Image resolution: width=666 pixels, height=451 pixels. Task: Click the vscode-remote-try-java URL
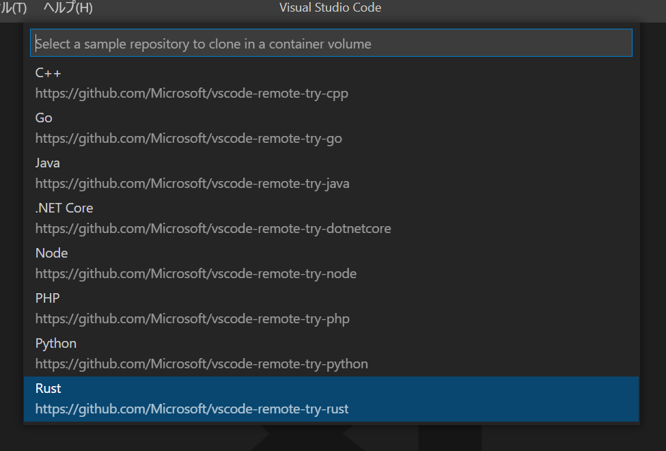(193, 184)
